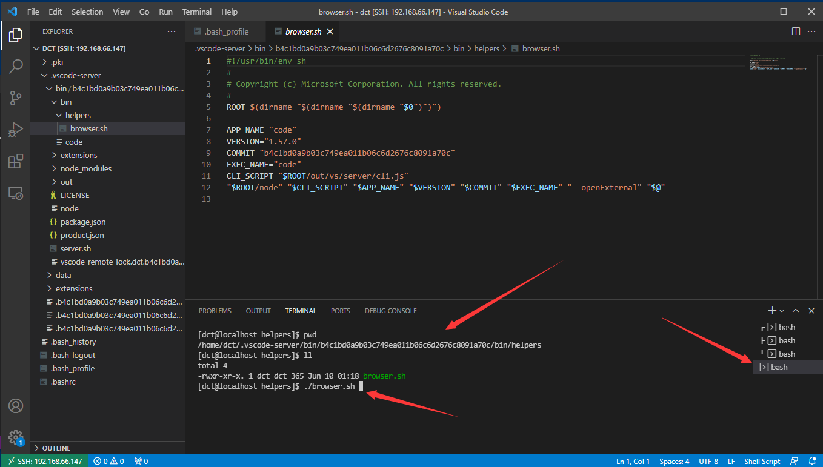Expand the data folder

click(108, 275)
